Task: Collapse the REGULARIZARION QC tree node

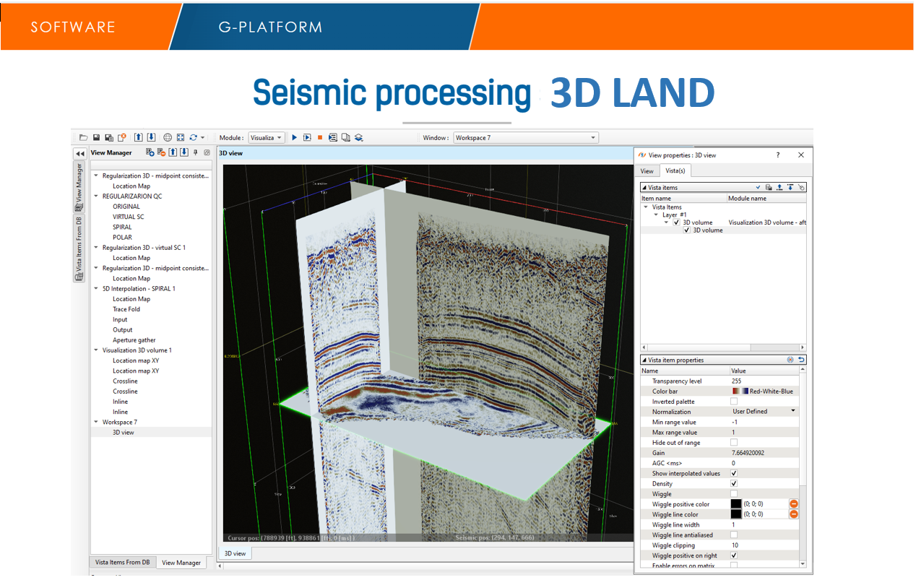Action: pos(96,196)
